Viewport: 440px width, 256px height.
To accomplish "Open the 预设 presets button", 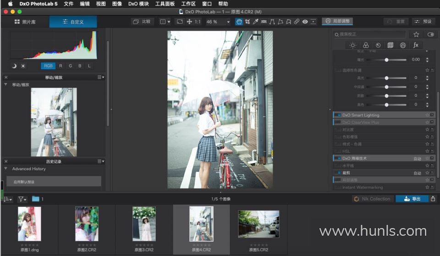I will tap(423, 22).
